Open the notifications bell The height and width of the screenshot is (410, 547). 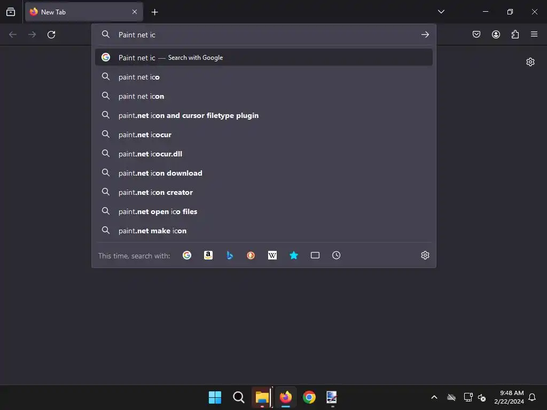[533, 397]
